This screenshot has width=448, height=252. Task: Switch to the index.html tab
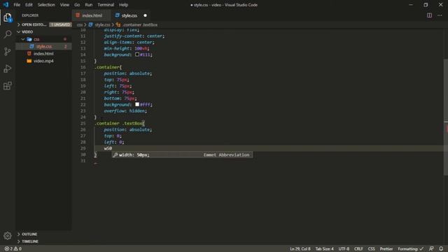point(91,15)
